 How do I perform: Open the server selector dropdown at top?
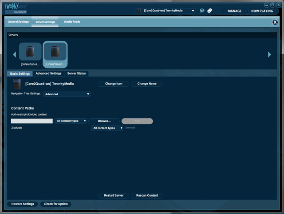tap(166, 11)
